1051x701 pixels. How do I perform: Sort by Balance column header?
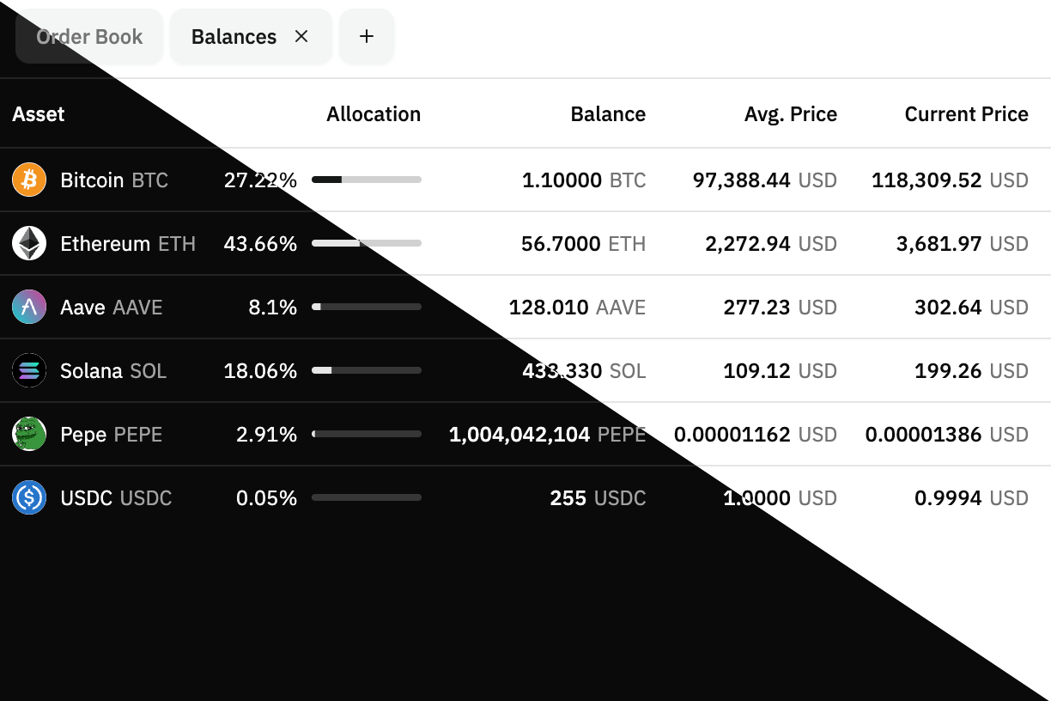coord(608,114)
